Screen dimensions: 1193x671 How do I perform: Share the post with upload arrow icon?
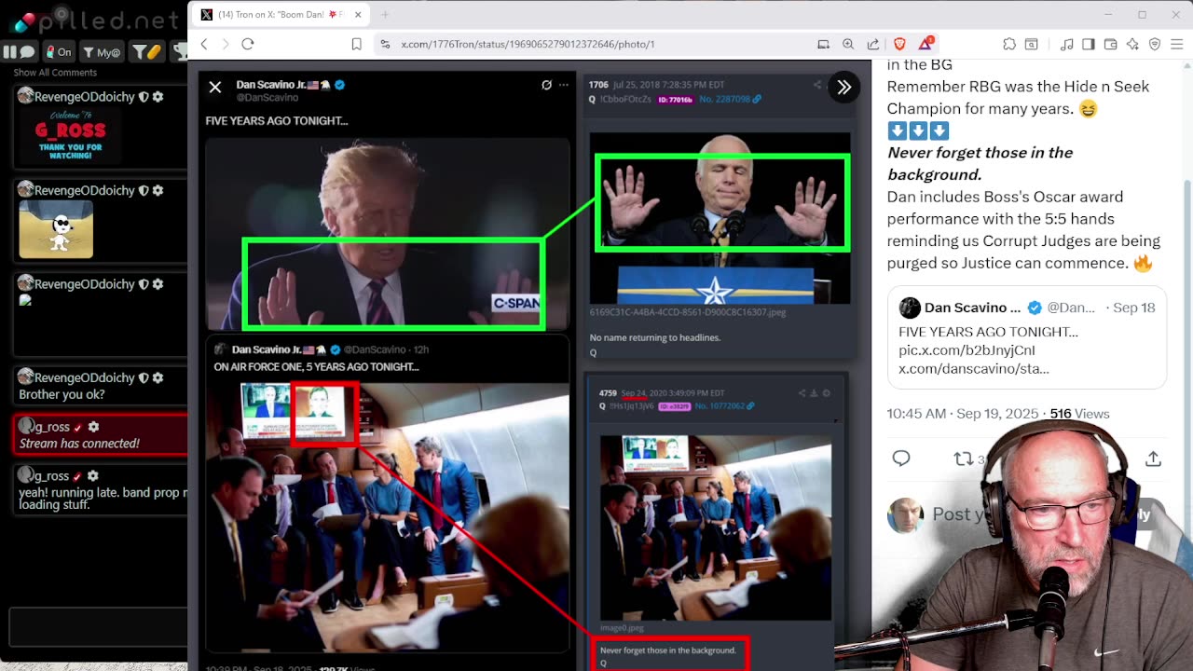1153,458
